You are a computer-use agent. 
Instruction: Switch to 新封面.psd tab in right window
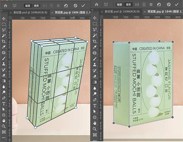pyautogui.click(x=122, y=11)
